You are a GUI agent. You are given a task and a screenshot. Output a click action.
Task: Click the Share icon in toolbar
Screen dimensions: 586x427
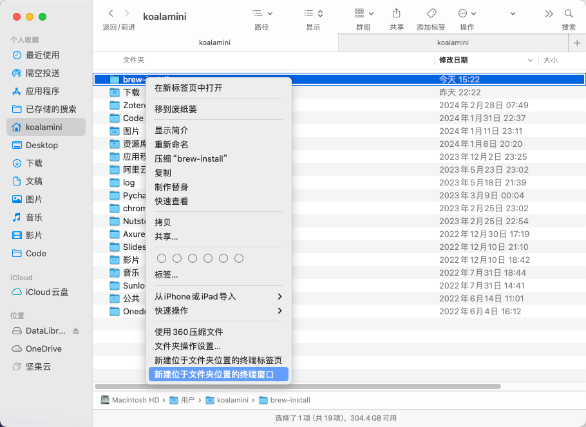click(397, 14)
